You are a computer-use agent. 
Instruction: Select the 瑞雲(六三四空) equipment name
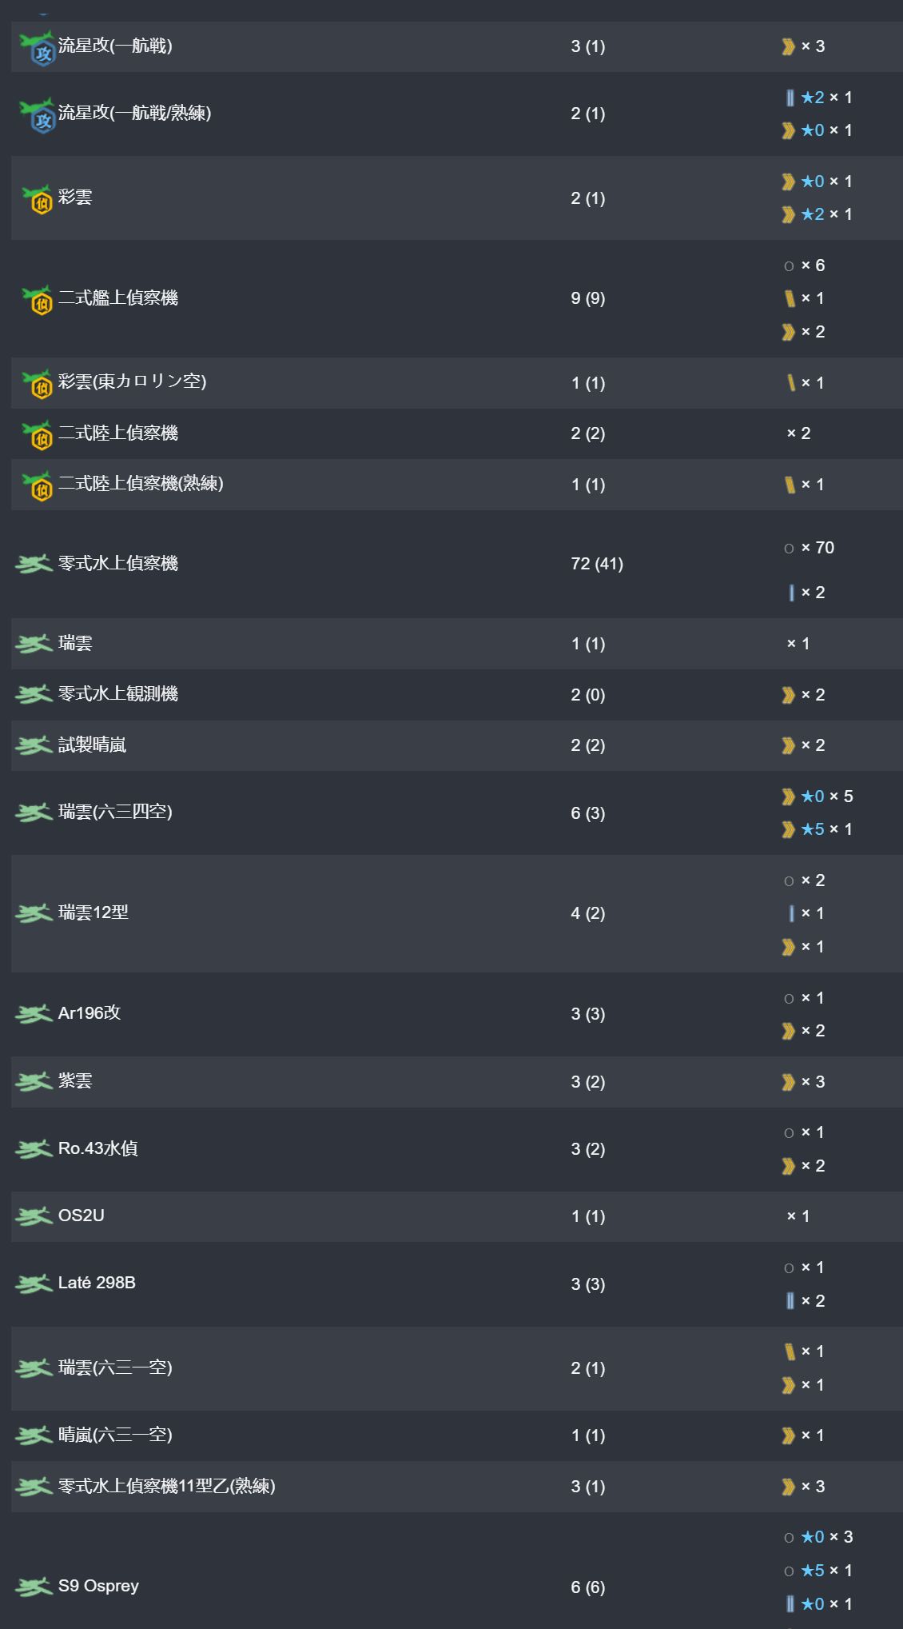115,813
